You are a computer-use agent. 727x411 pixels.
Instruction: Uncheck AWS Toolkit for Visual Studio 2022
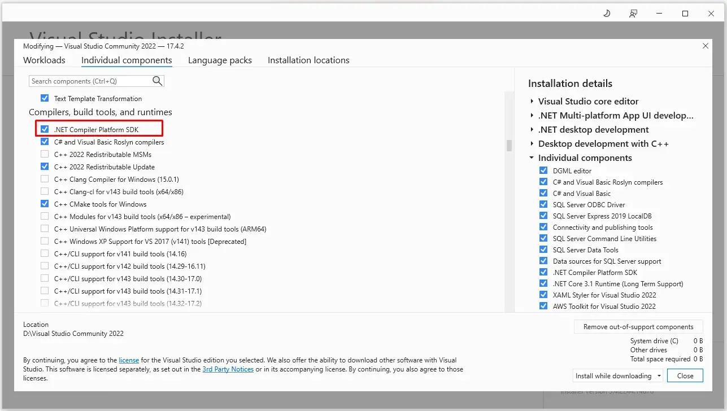pos(543,306)
